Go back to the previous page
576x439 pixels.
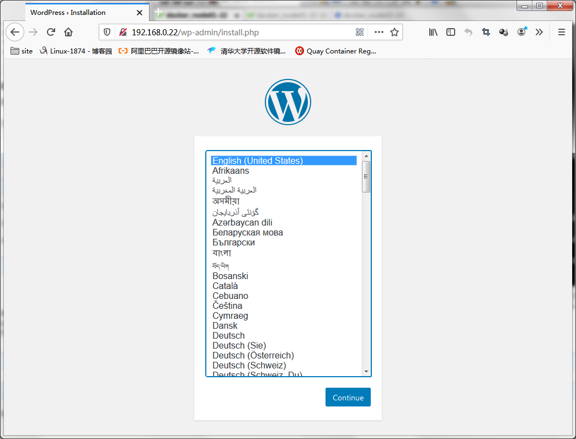click(15, 33)
